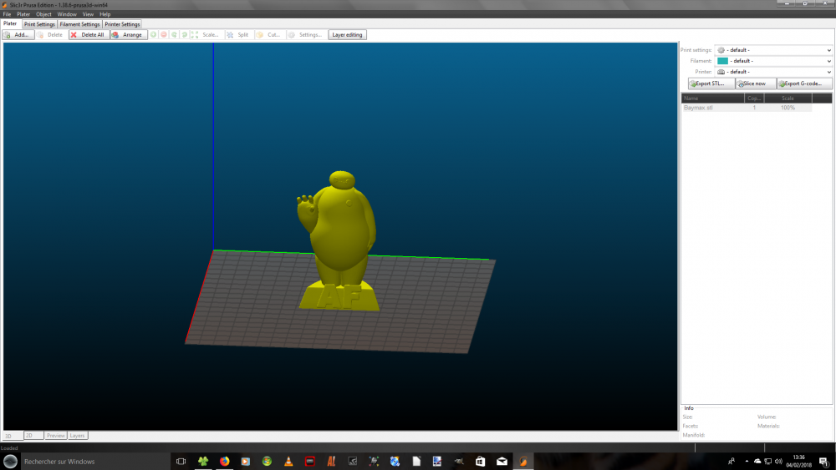Screen dimensions: 836x470
Task: Click the rotate clockwise icon in the toolbar
Action: tap(185, 34)
